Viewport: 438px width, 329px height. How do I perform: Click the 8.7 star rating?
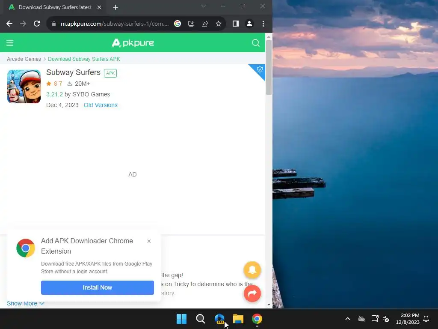pos(54,84)
